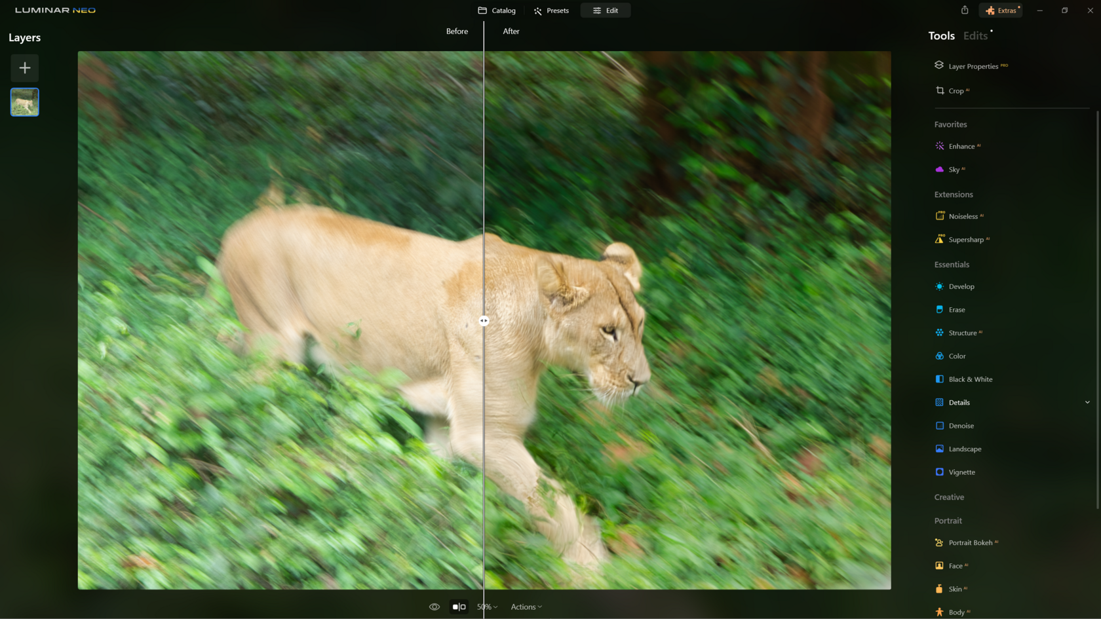Collapse the Details tool section
This screenshot has width=1101, height=619.
1087,402
